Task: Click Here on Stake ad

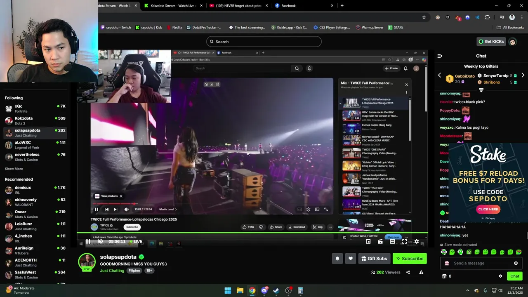Action: tap(488, 209)
